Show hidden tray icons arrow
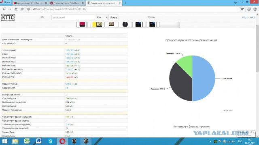 click(x=210, y=141)
